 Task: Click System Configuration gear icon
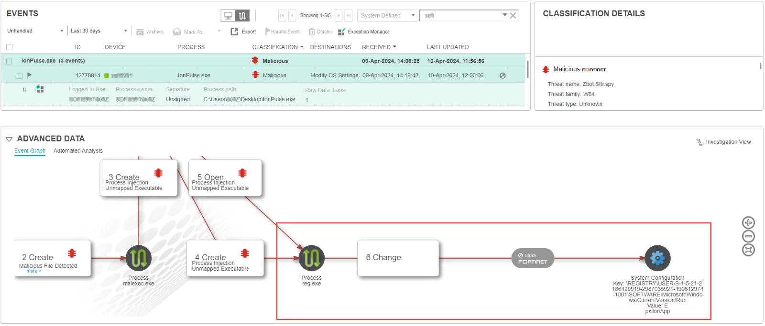657,258
